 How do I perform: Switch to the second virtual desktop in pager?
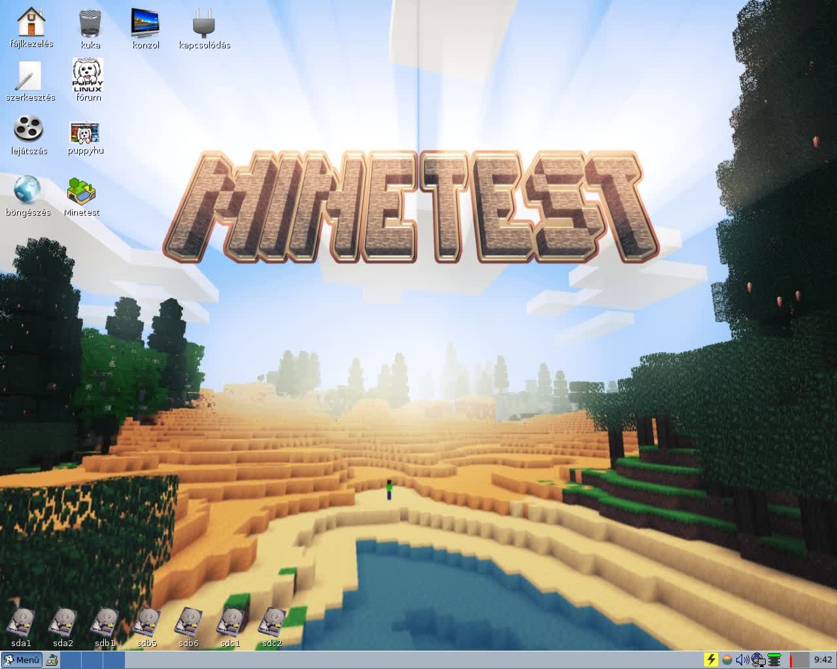(92, 660)
